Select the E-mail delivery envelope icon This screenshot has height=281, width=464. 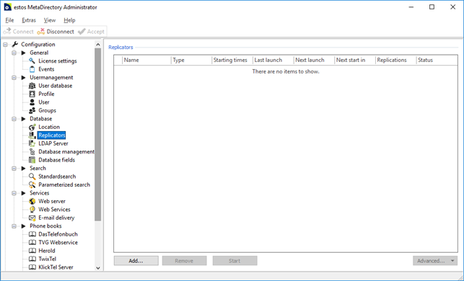pyautogui.click(x=32, y=218)
